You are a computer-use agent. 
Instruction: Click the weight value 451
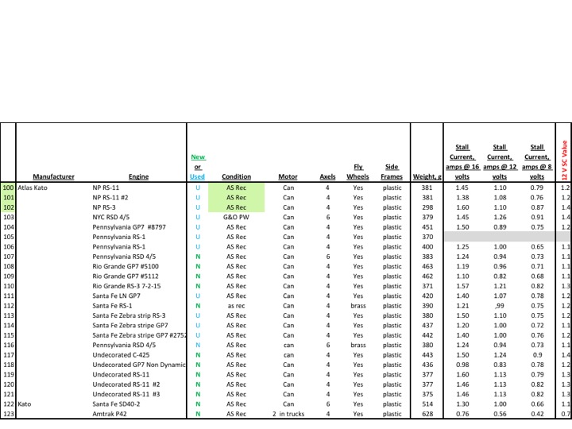pos(427,227)
